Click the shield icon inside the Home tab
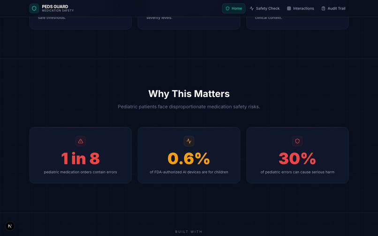 point(227,8)
